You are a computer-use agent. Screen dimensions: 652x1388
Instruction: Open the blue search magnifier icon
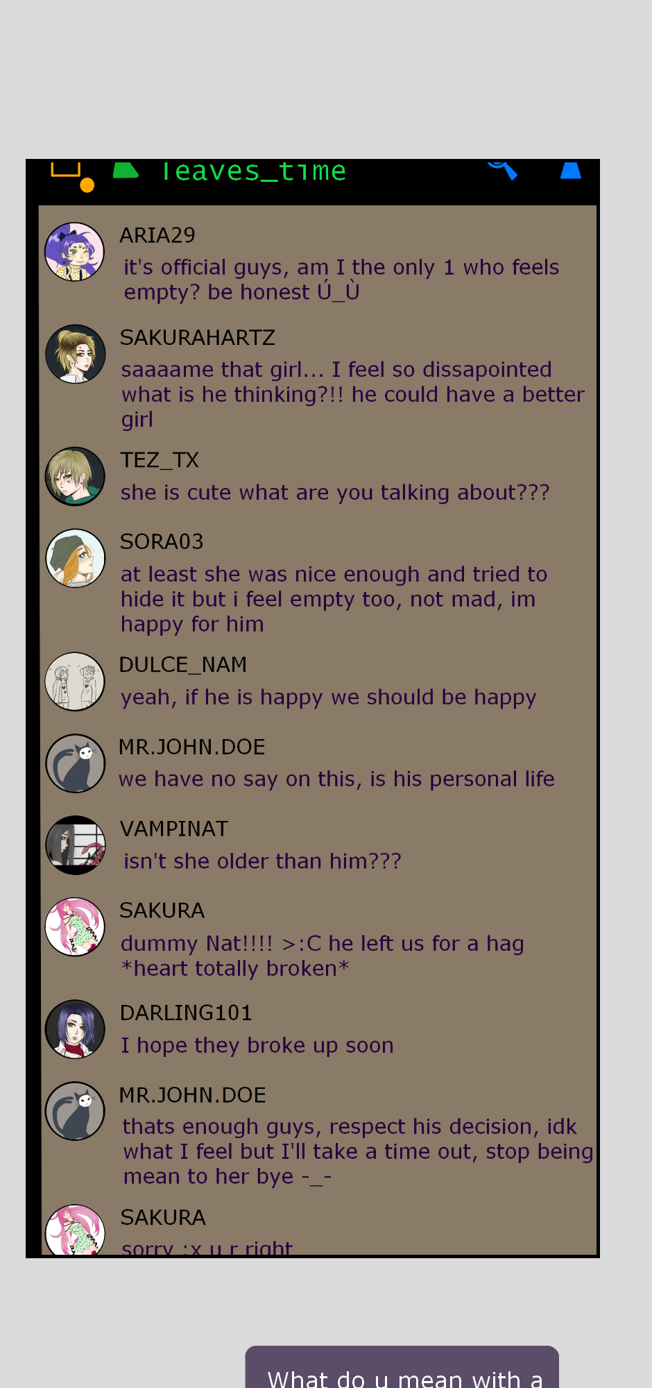click(x=503, y=170)
